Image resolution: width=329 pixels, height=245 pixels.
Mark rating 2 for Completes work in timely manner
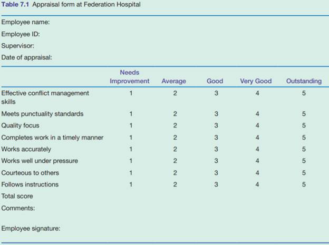click(175, 138)
